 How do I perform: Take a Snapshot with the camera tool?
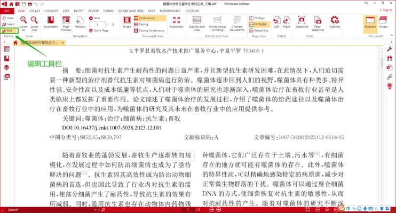click(x=302, y=22)
